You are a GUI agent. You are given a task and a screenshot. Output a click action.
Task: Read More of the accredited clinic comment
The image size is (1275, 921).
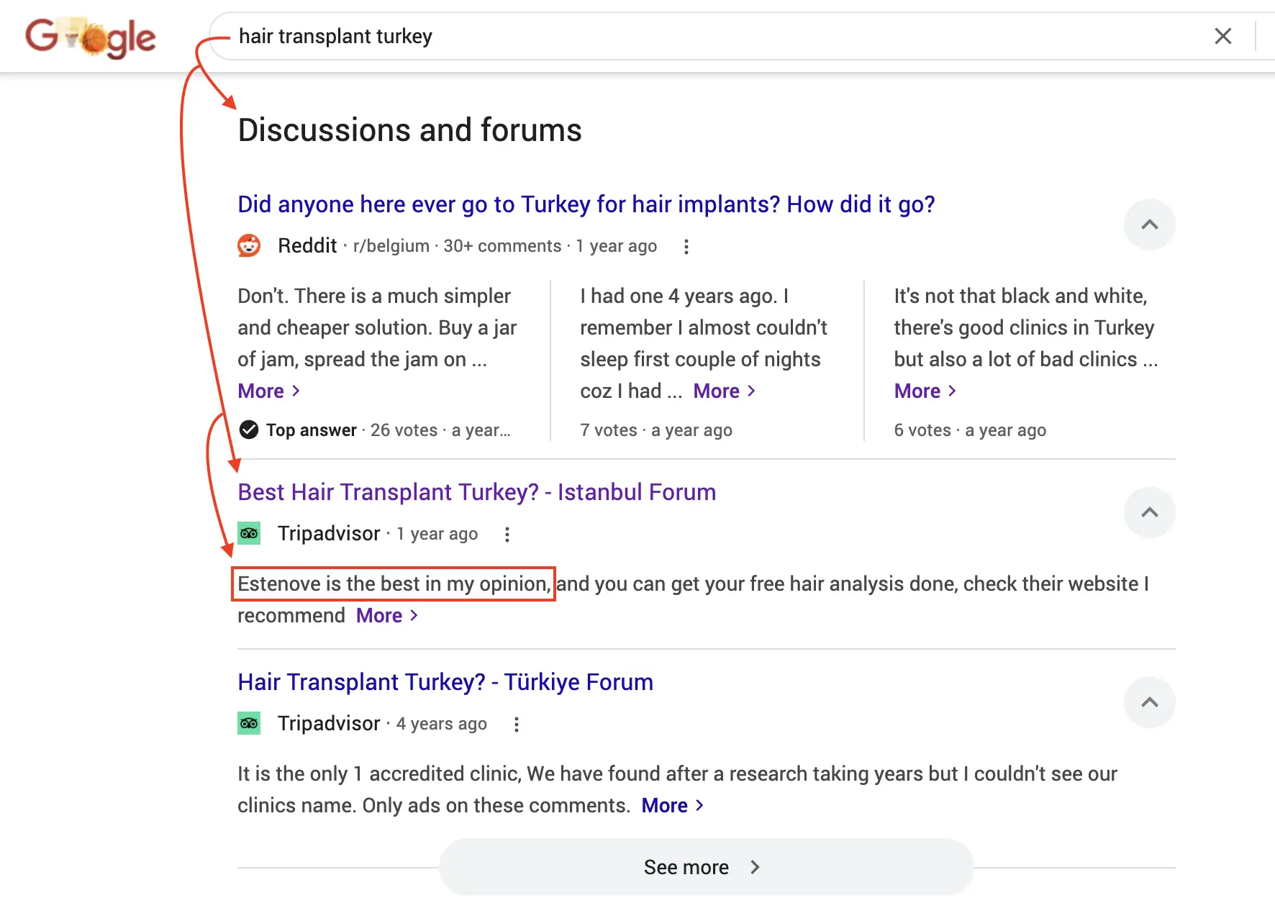[x=673, y=805]
